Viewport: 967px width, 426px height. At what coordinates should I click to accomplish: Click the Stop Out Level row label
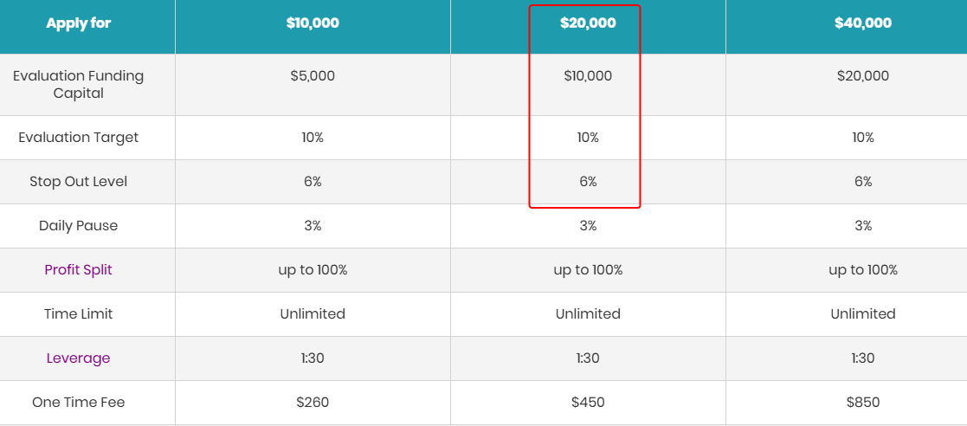tap(78, 182)
